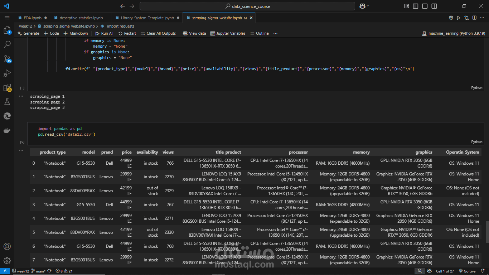Toggle the Primary Side Bar
The width and height of the screenshot is (489, 275).
(416, 6)
